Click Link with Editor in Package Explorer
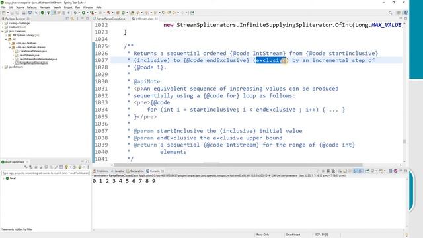The height and width of the screenshot is (238, 423). (x=72, y=19)
